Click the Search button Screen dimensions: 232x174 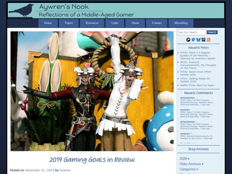212,32
